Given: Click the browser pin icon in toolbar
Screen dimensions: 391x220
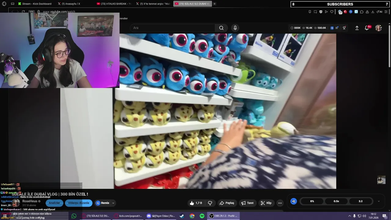Looking at the screenshot, I should (x=310, y=12).
